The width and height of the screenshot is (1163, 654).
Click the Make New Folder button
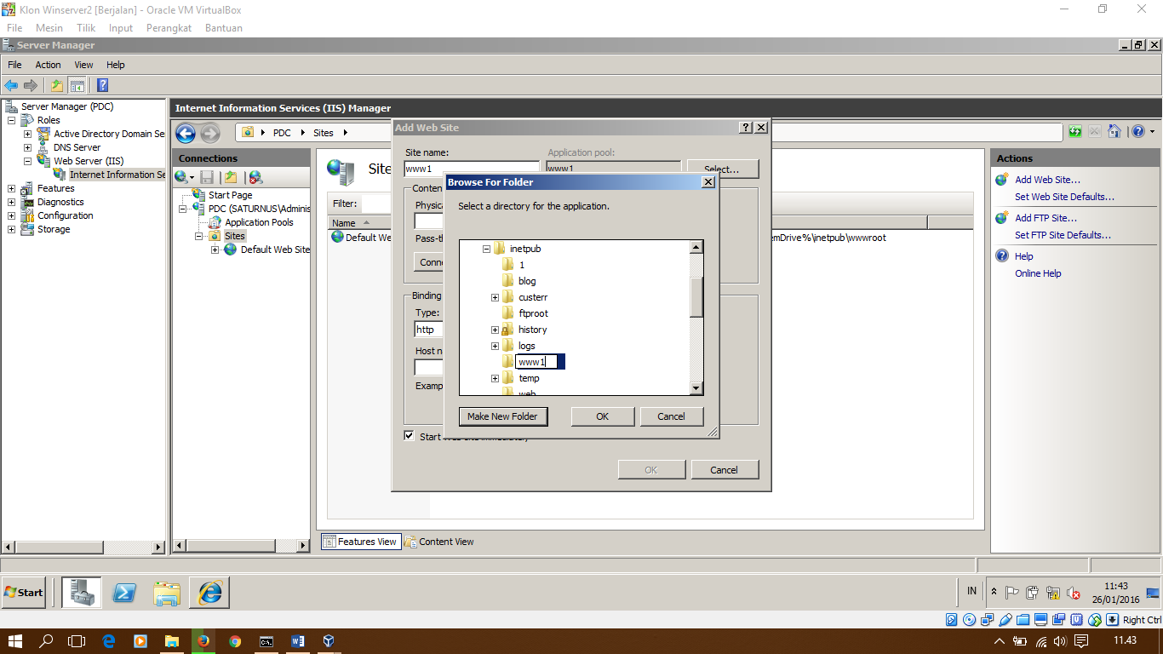502,416
